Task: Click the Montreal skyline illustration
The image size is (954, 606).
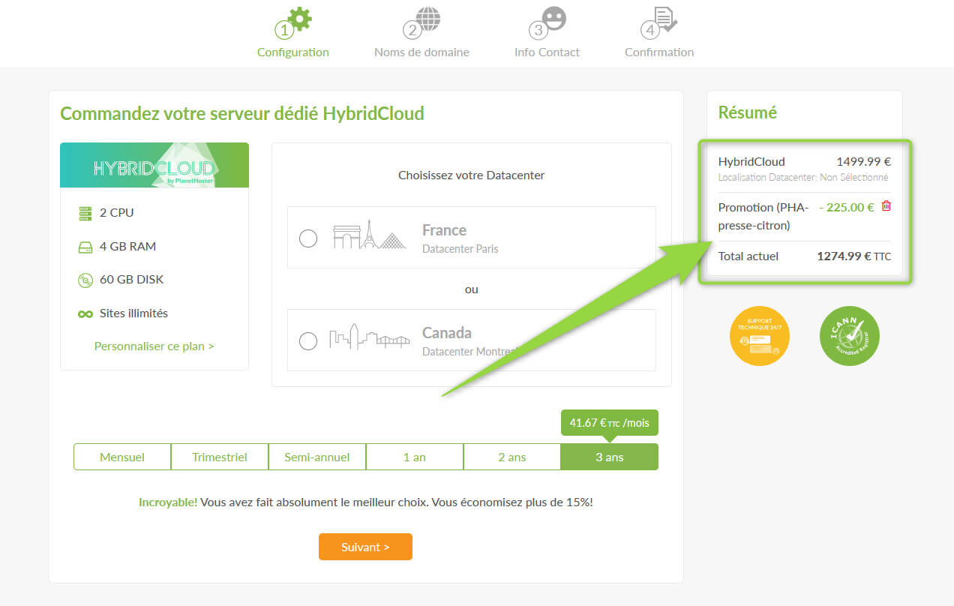Action: (x=369, y=337)
